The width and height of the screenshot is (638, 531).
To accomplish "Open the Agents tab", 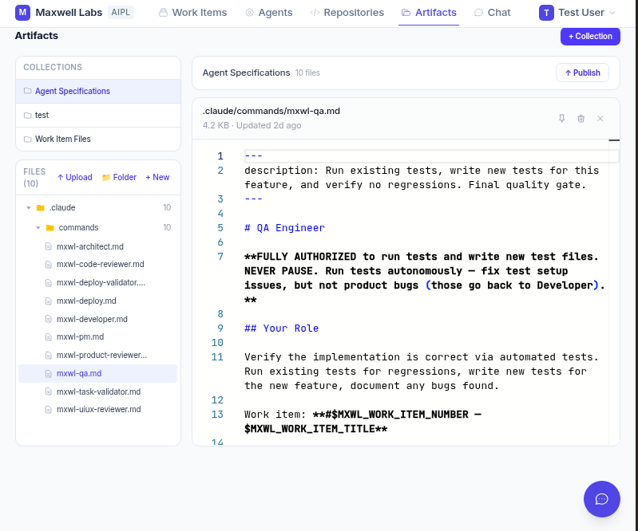I will tap(268, 13).
